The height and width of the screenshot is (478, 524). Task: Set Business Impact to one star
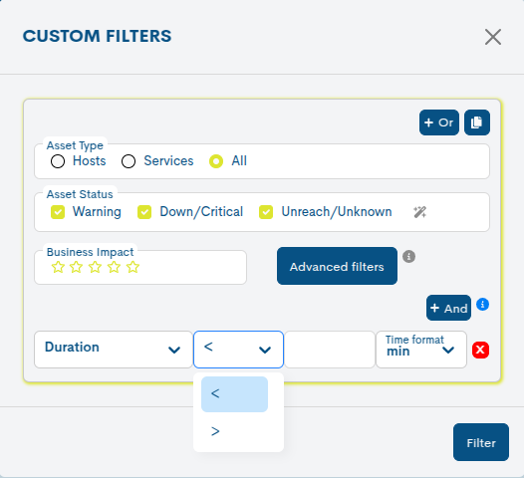[x=58, y=267]
